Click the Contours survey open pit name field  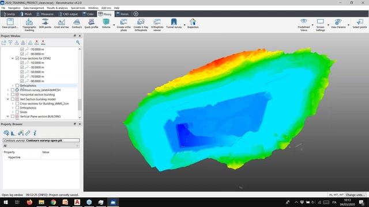41,140
